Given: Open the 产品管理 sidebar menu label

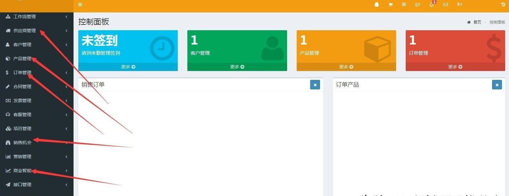Looking at the screenshot, I should point(22,59).
